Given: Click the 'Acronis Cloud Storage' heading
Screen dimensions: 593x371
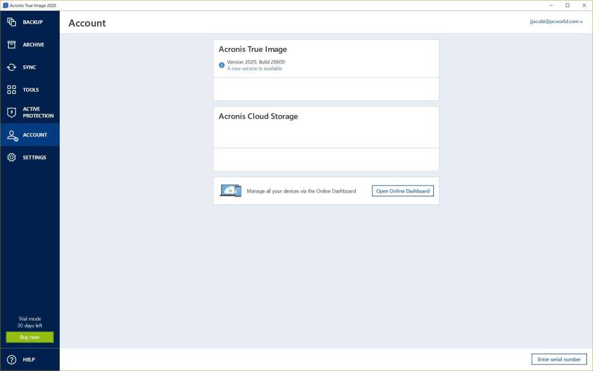Looking at the screenshot, I should click(258, 116).
